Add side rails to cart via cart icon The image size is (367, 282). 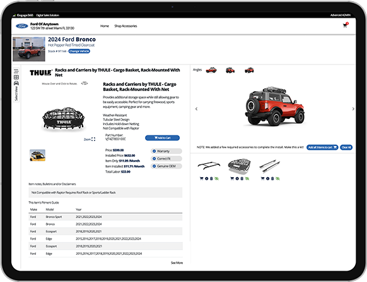point(262,178)
